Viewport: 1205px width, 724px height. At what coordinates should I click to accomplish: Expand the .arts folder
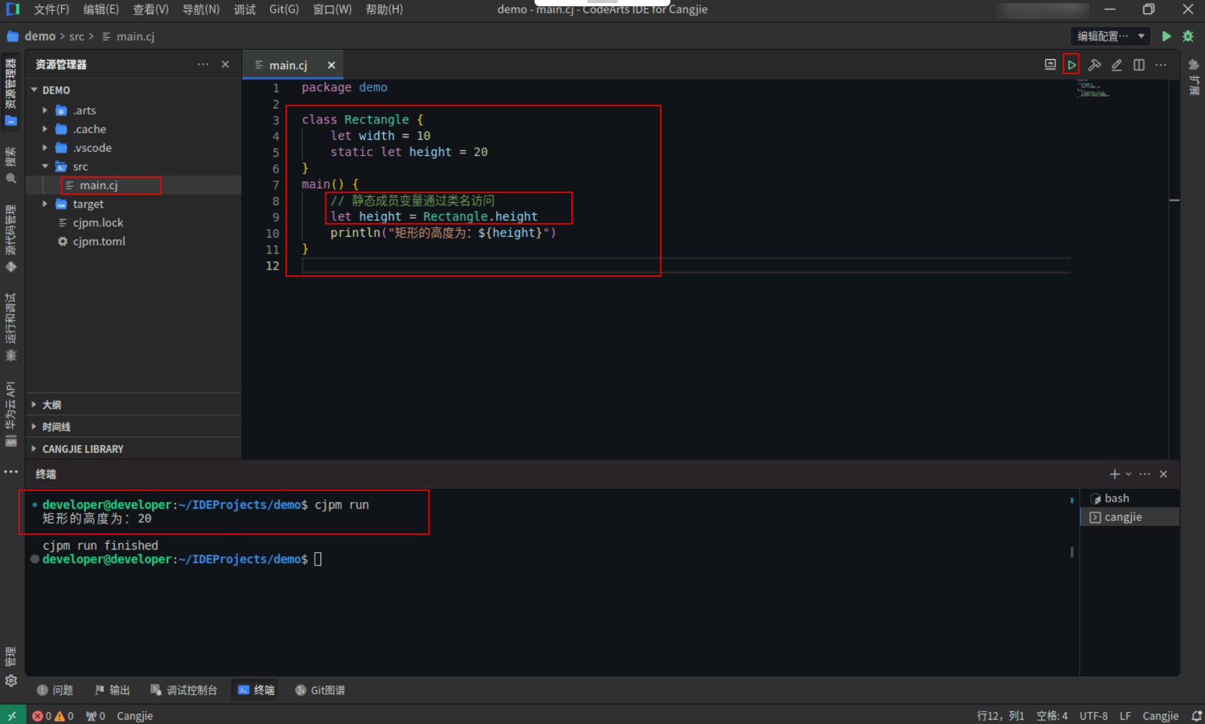click(45, 110)
